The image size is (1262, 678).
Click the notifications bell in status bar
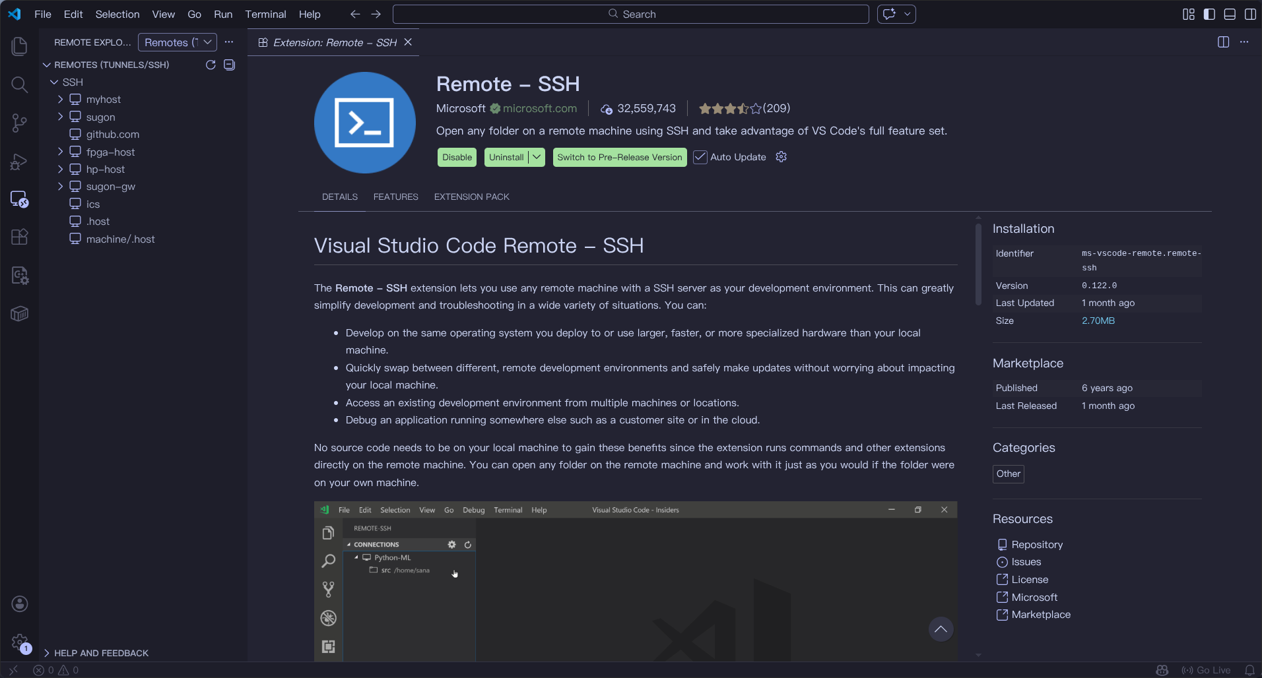click(x=1249, y=670)
